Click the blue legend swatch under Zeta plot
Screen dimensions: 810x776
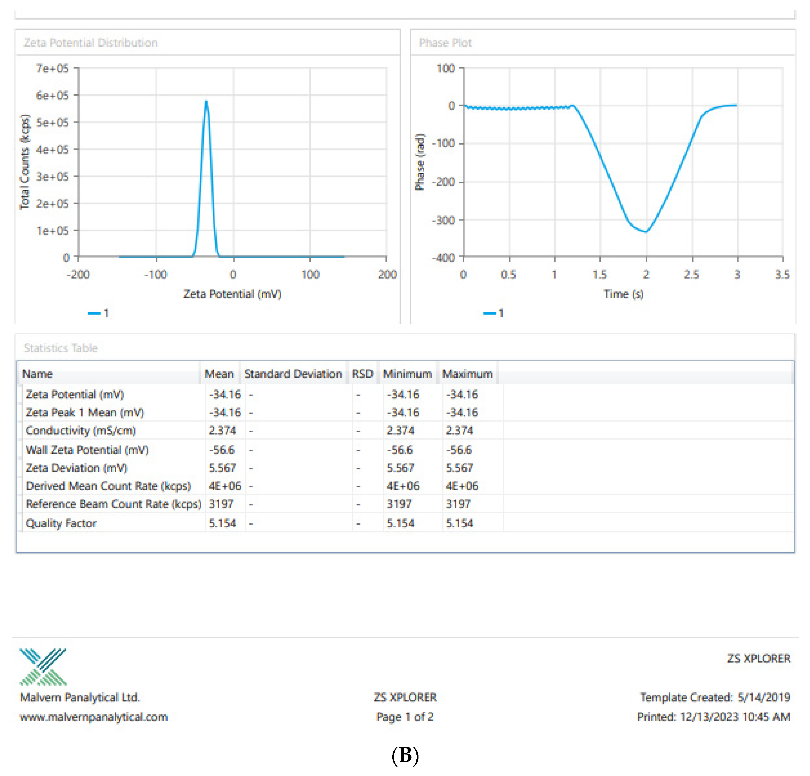click(94, 313)
